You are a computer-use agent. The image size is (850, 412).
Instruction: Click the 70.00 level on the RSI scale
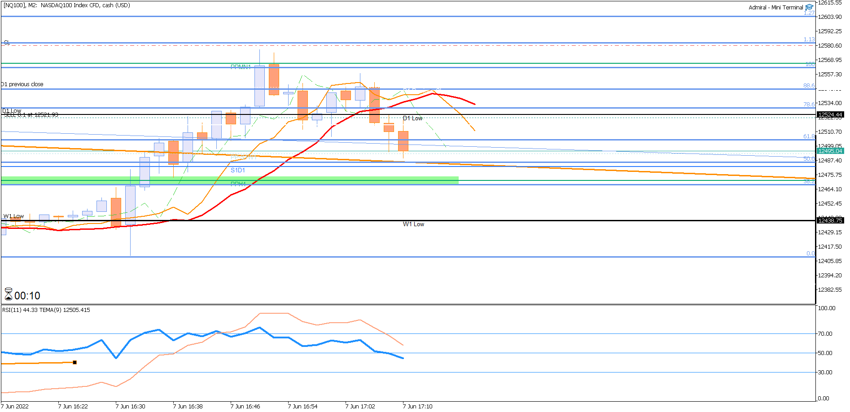click(825, 334)
